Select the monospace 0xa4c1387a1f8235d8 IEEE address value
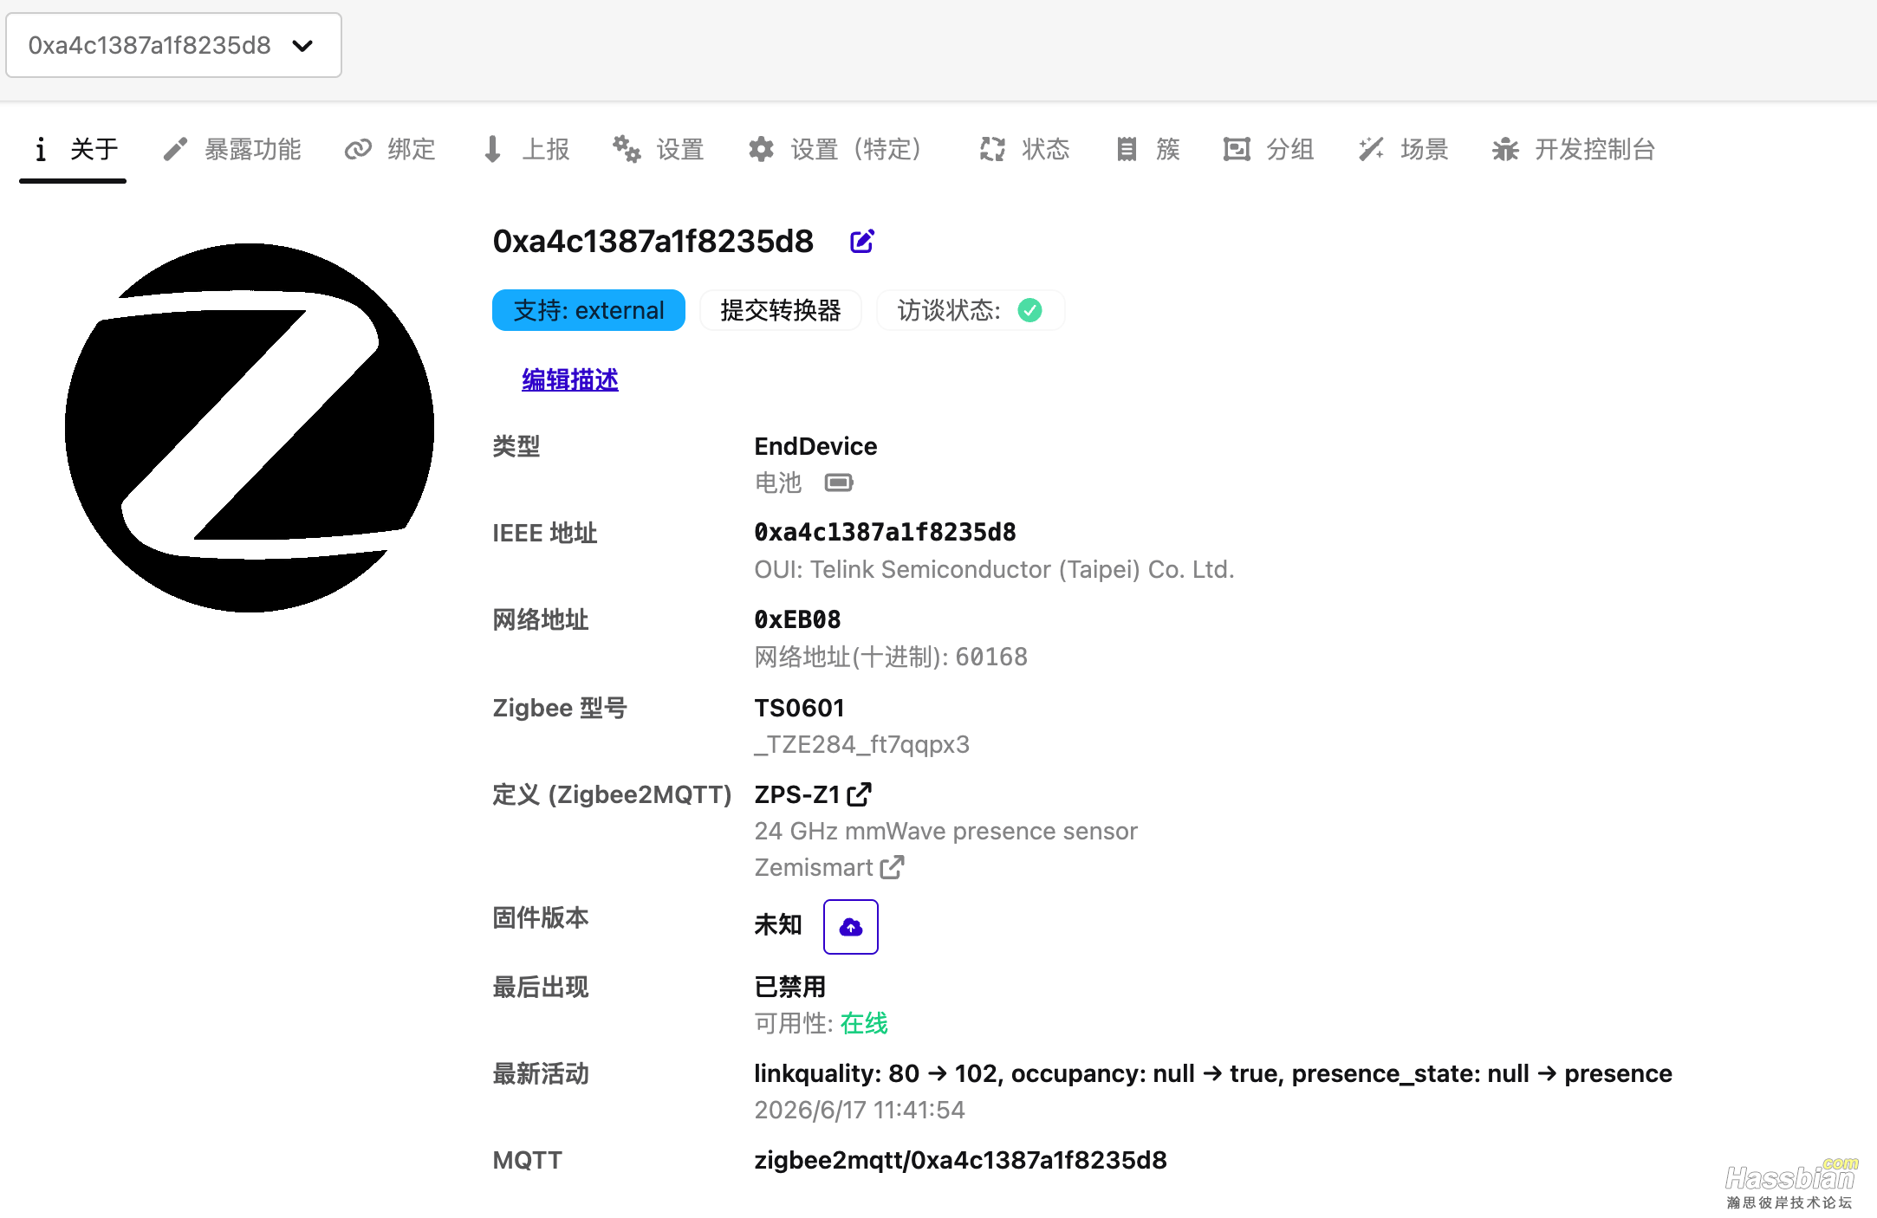Viewport: 1877px width, 1218px height. [885, 532]
